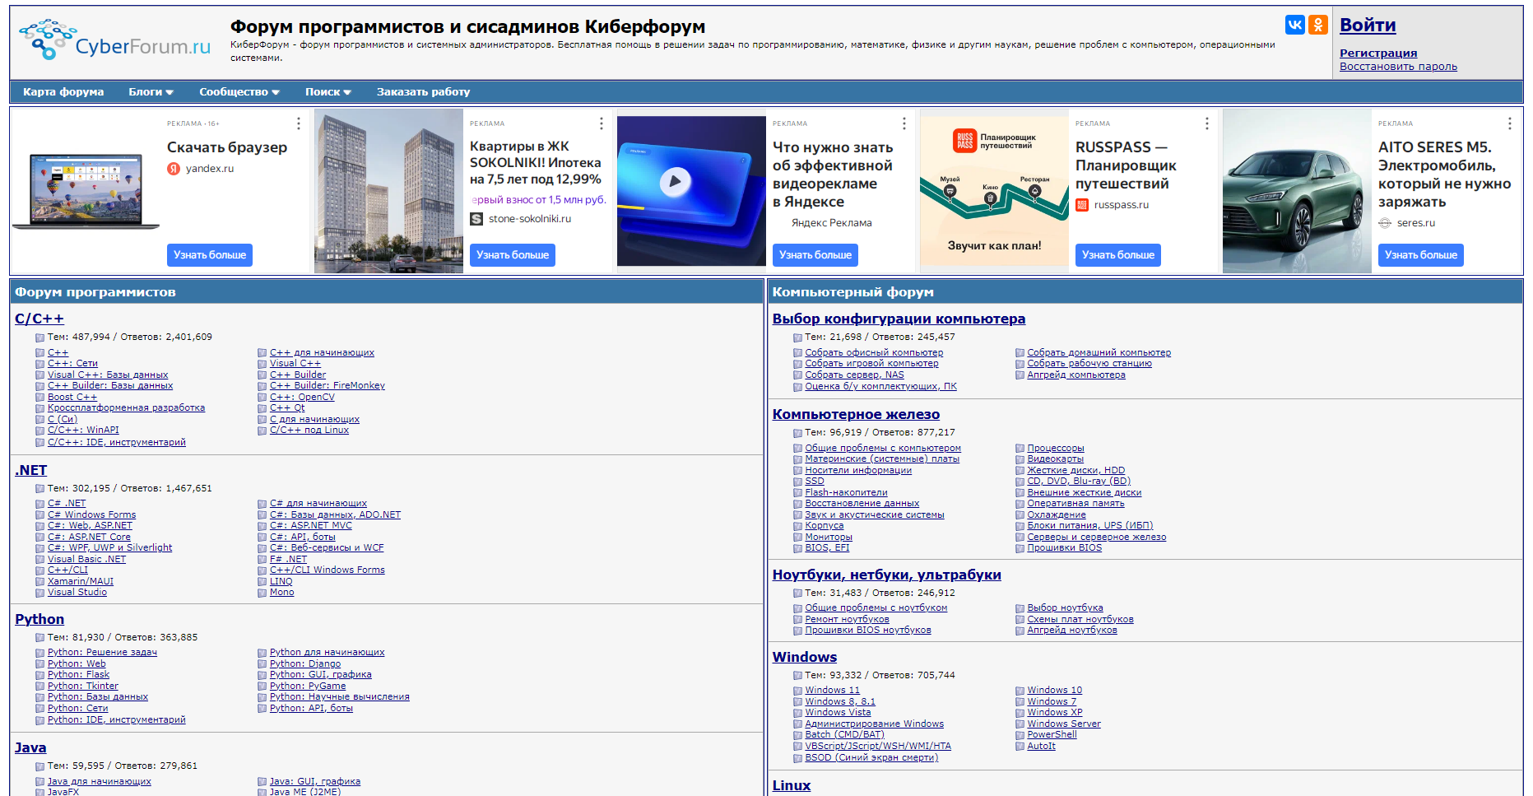Image resolution: width=1533 pixels, height=796 pixels.
Task: Click folder icon beside Python: Web link
Action: 39,664
